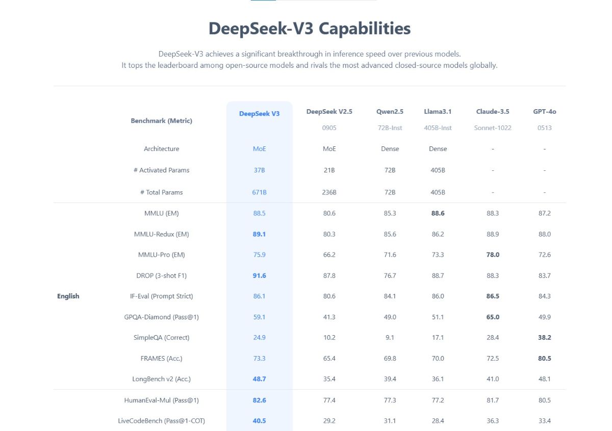The height and width of the screenshot is (431, 612).
Task: Click the bold 91.6 DROP score
Action: click(x=259, y=276)
